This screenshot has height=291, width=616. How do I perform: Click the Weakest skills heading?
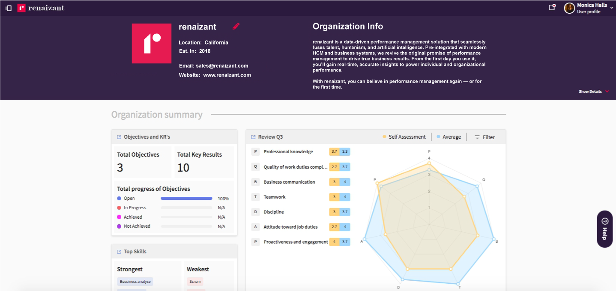pos(198,269)
